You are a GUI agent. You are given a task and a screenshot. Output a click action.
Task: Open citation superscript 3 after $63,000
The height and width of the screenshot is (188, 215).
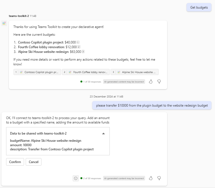(x=83, y=51)
